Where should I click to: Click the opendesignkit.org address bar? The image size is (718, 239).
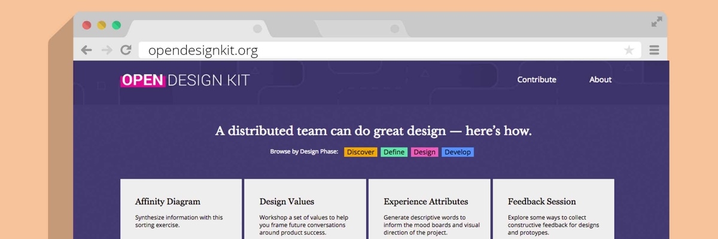390,50
